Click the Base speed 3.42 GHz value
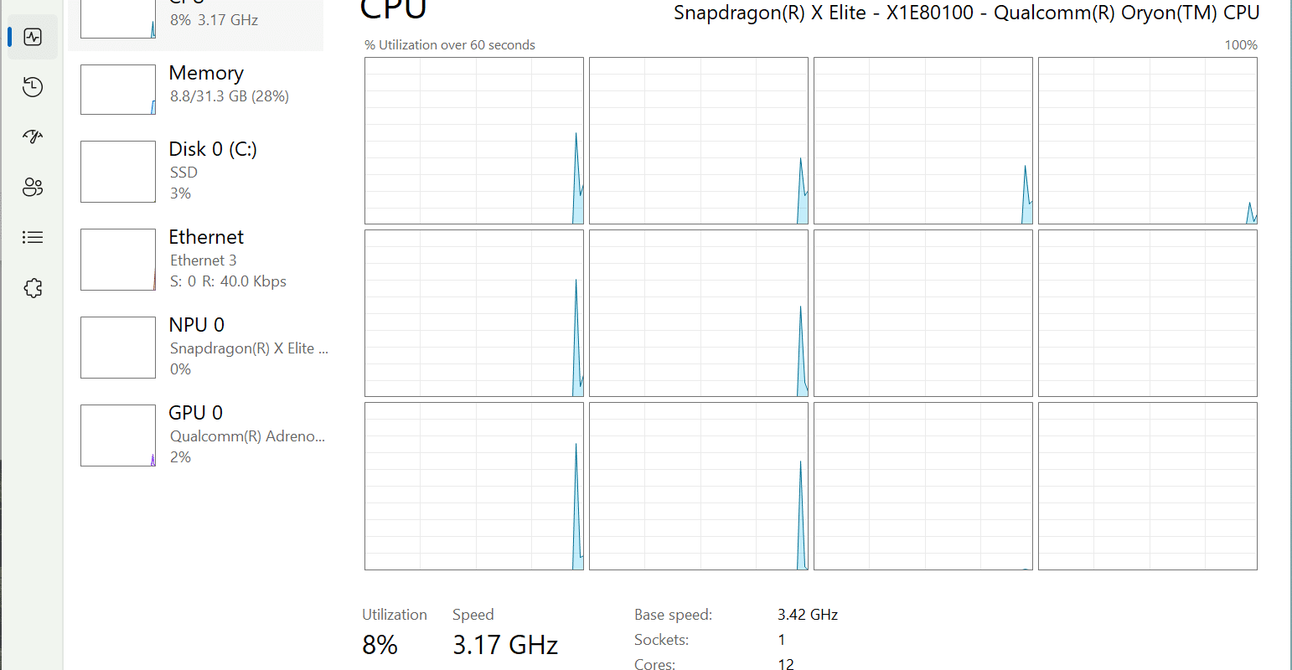Screen dimensions: 1292x670 pyautogui.click(x=808, y=615)
